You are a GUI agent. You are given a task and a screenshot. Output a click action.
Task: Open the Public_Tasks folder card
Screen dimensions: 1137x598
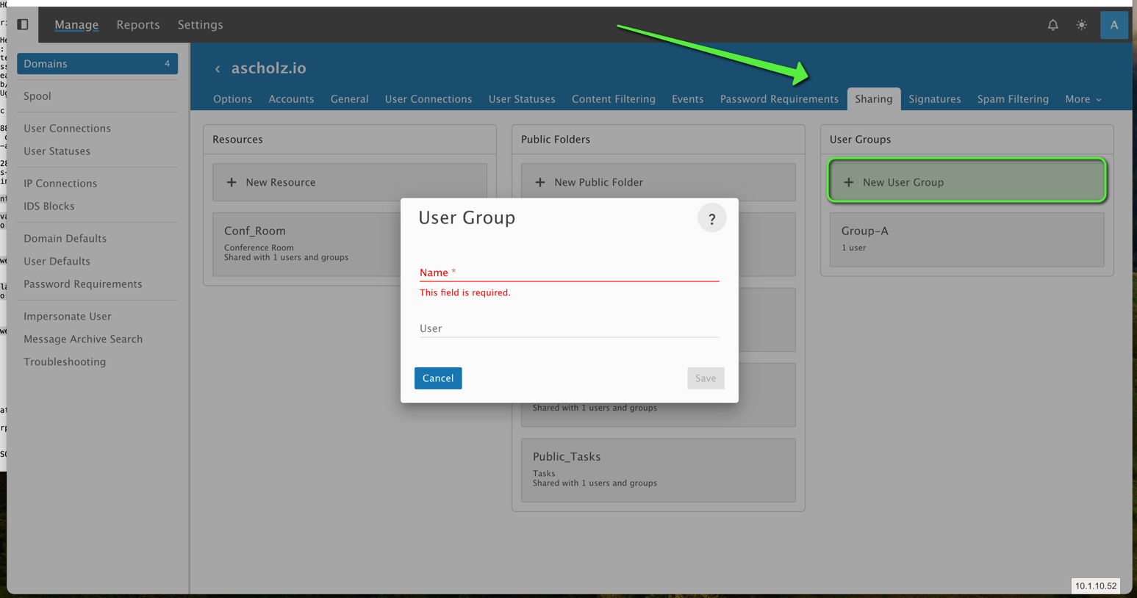coord(657,469)
